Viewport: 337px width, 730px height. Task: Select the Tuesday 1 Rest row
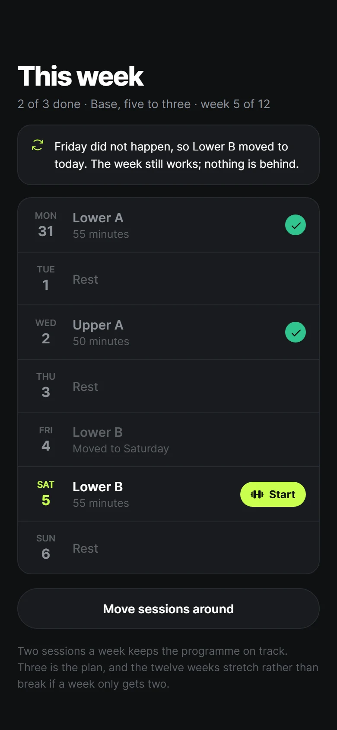coord(168,279)
